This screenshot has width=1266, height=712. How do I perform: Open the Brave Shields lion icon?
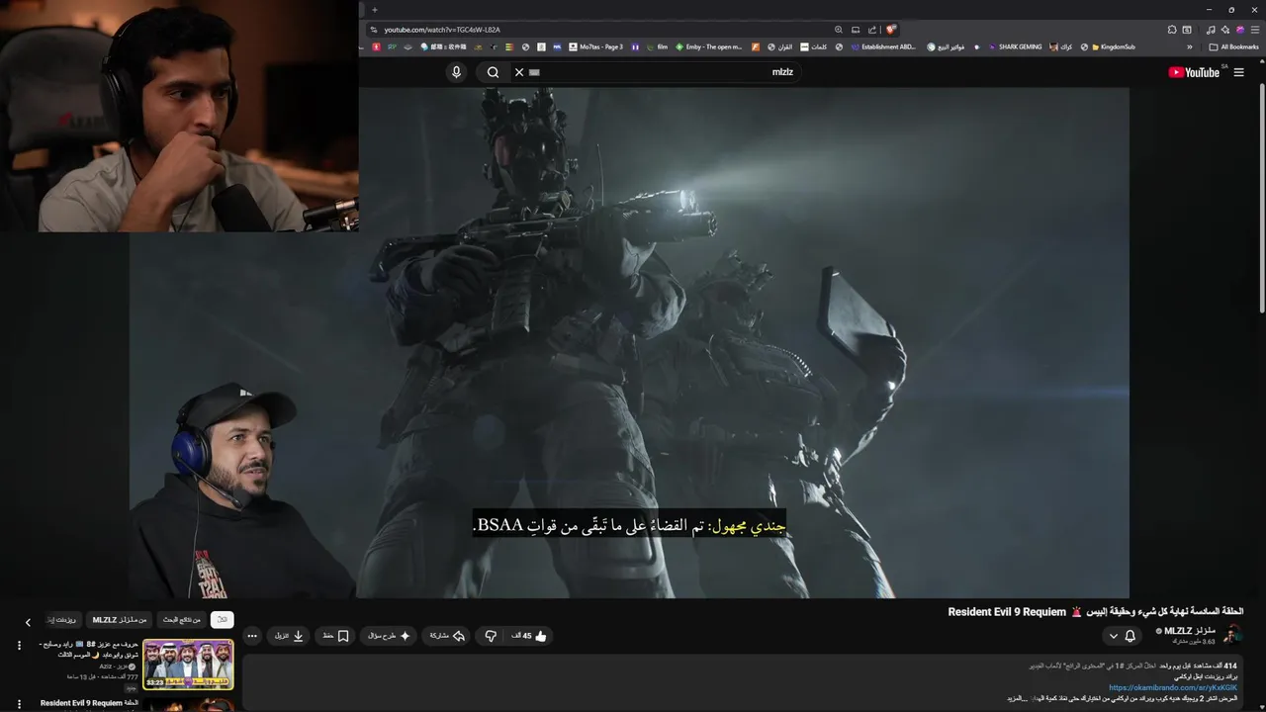point(891,30)
